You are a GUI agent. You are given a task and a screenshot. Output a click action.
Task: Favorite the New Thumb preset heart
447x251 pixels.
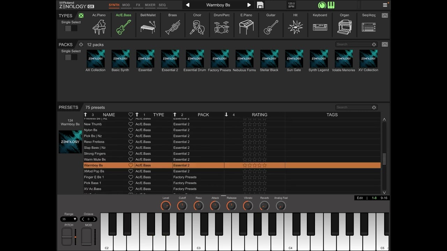click(131, 124)
